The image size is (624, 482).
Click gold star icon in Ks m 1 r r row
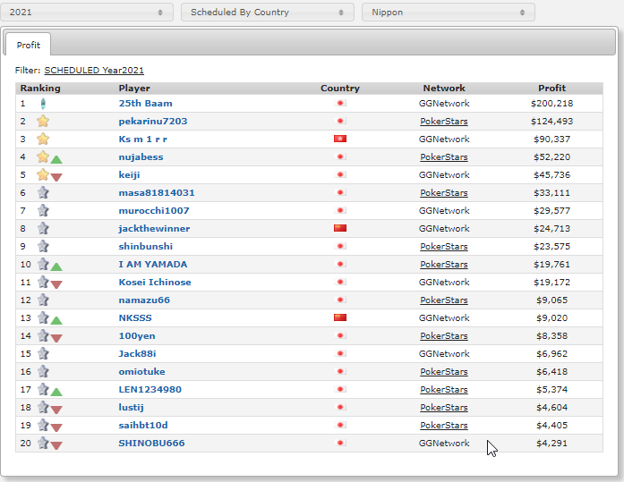[43, 139]
